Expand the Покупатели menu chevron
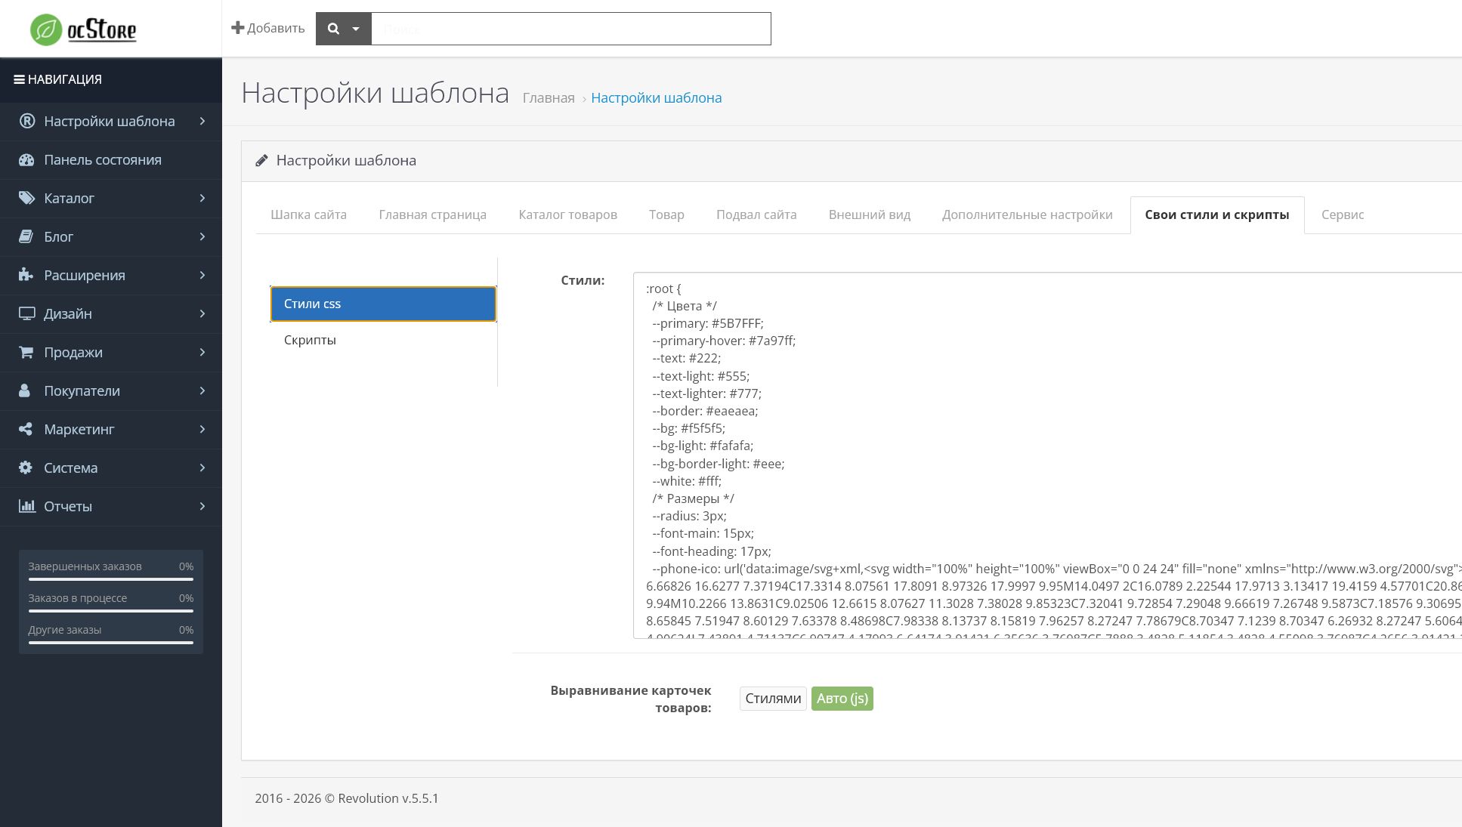 click(x=202, y=390)
